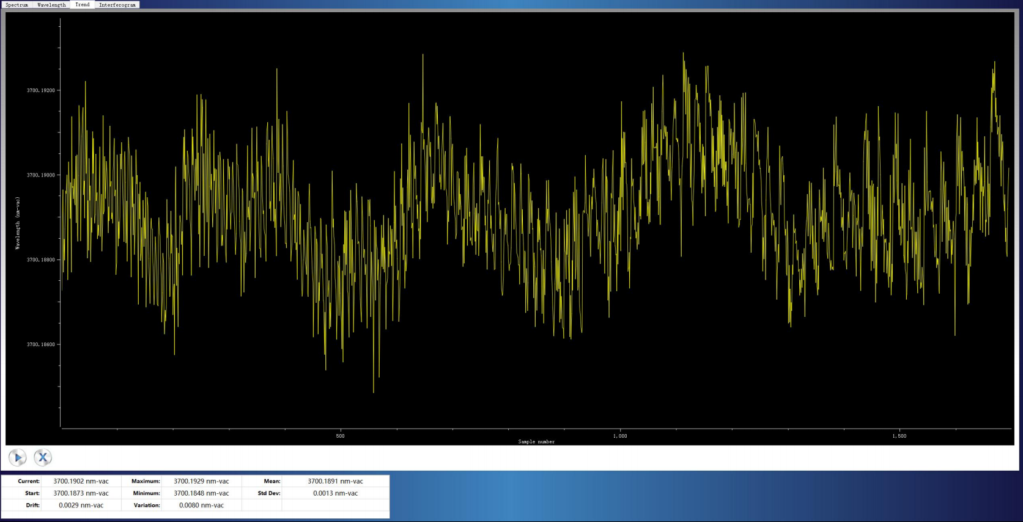Select the Start value 3700.1873 cell
Screen dimensions: 1023x522
point(81,493)
